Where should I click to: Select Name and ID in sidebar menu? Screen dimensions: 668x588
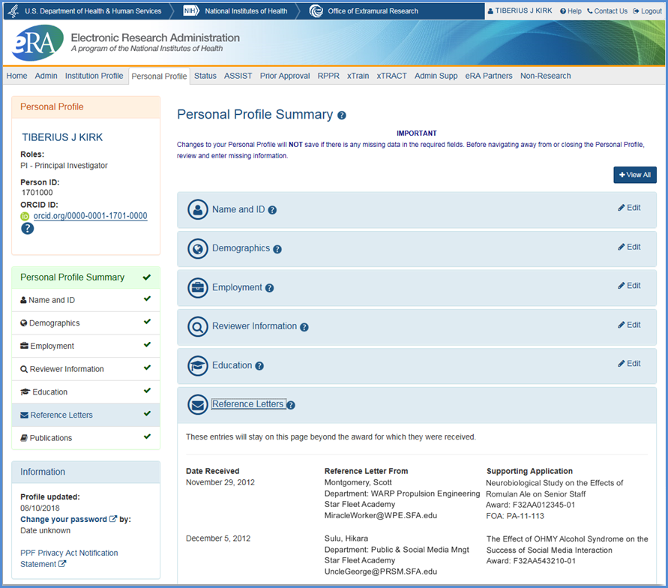(85, 300)
